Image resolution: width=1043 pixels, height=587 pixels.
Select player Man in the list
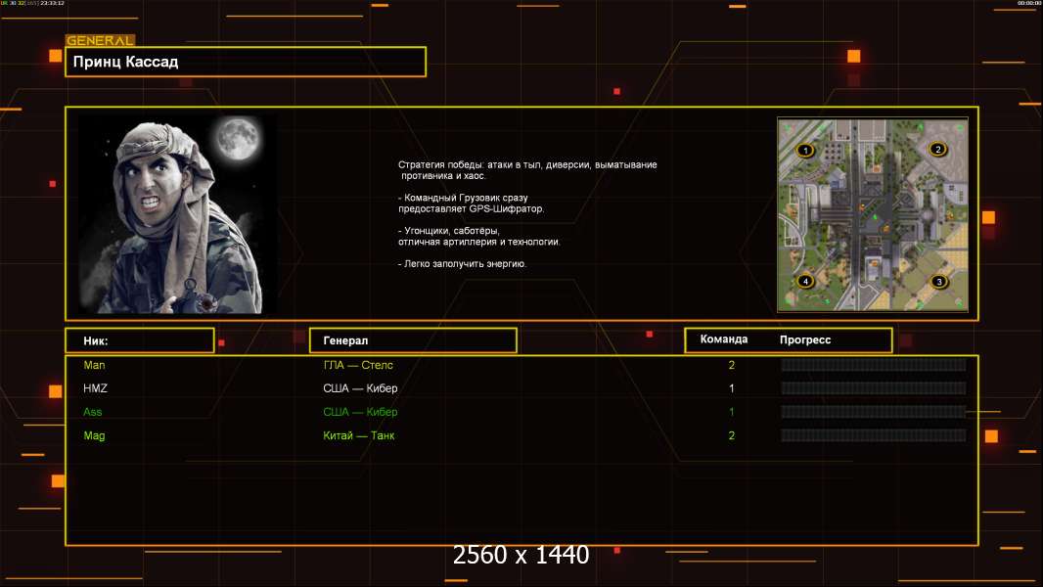(x=94, y=365)
